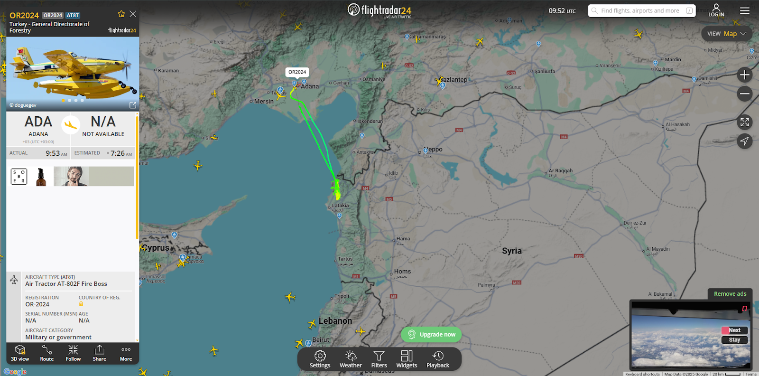Open the More options in flight panel

click(126, 353)
